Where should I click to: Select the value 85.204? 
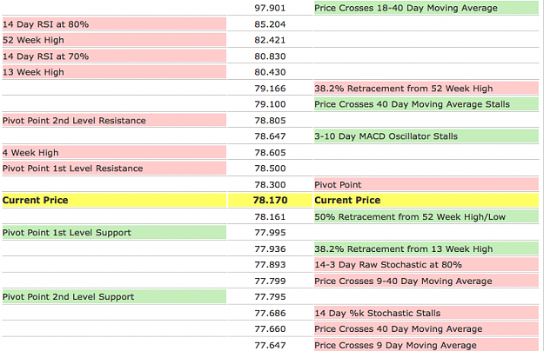coord(270,24)
